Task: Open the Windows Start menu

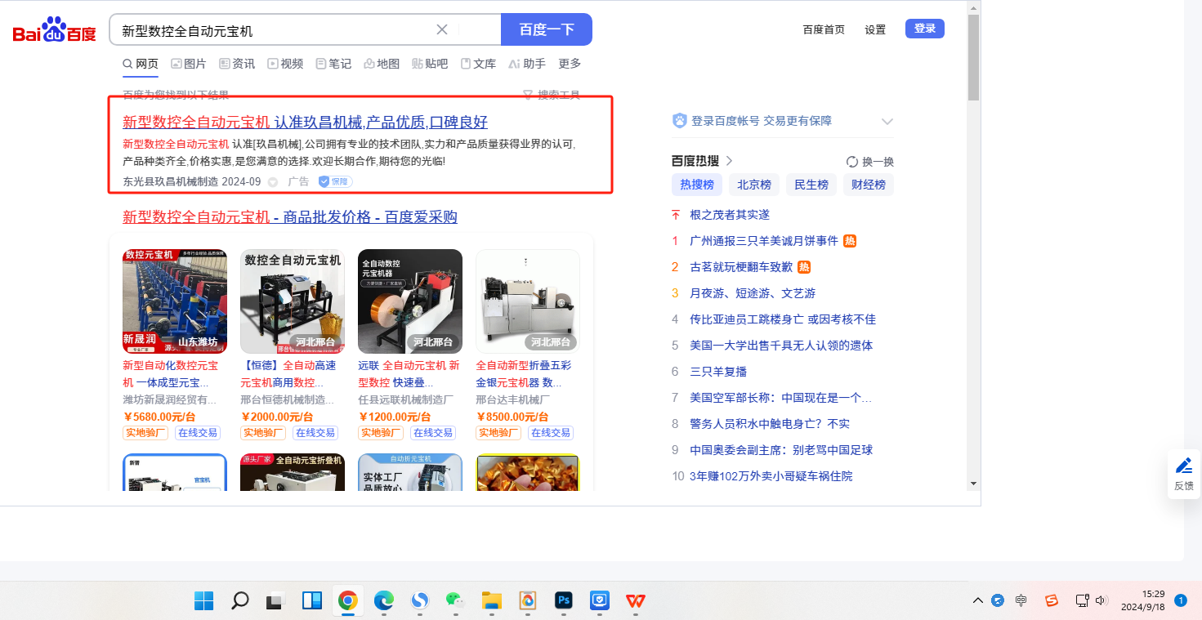Action: tap(203, 601)
